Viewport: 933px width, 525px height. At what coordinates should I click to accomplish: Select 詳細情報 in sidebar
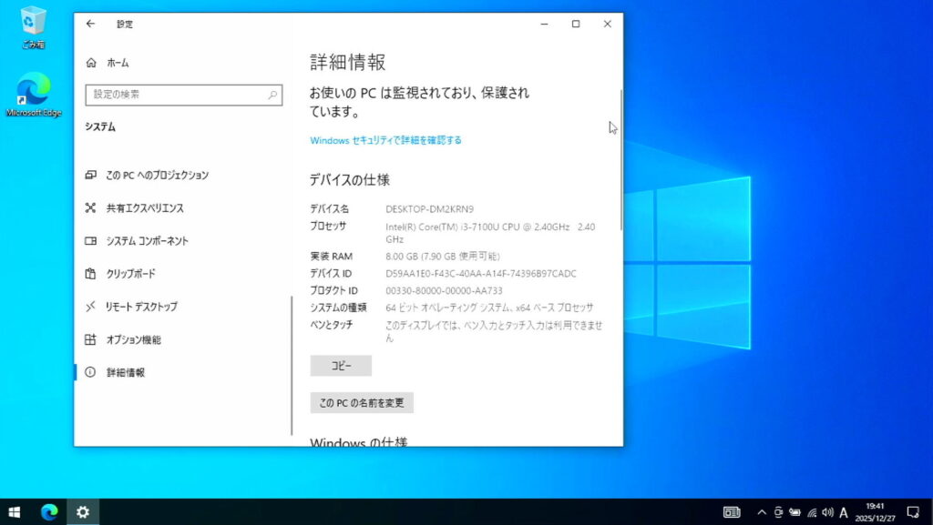(125, 372)
